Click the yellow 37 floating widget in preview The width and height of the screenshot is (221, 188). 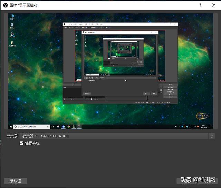(x=202, y=116)
